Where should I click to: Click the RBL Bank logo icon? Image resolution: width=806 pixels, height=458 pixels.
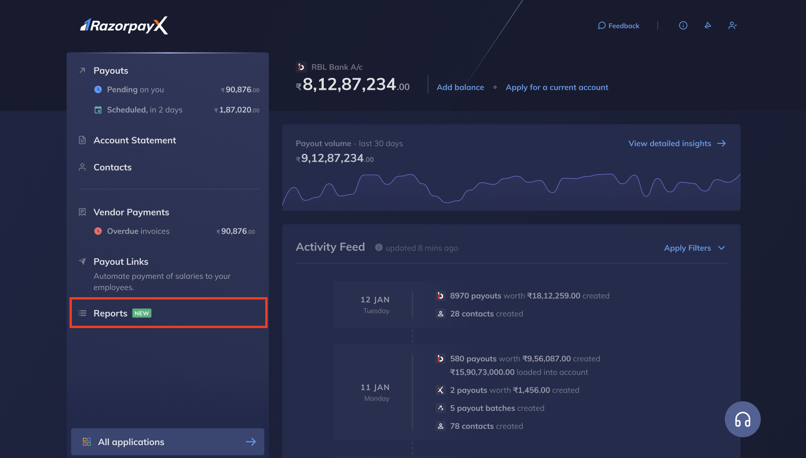[x=301, y=67]
